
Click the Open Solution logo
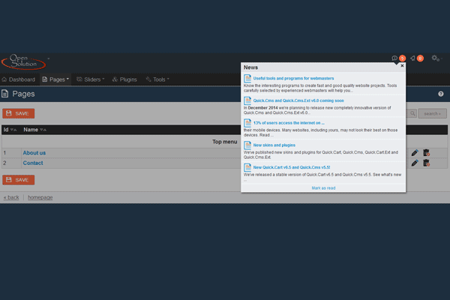click(23, 61)
